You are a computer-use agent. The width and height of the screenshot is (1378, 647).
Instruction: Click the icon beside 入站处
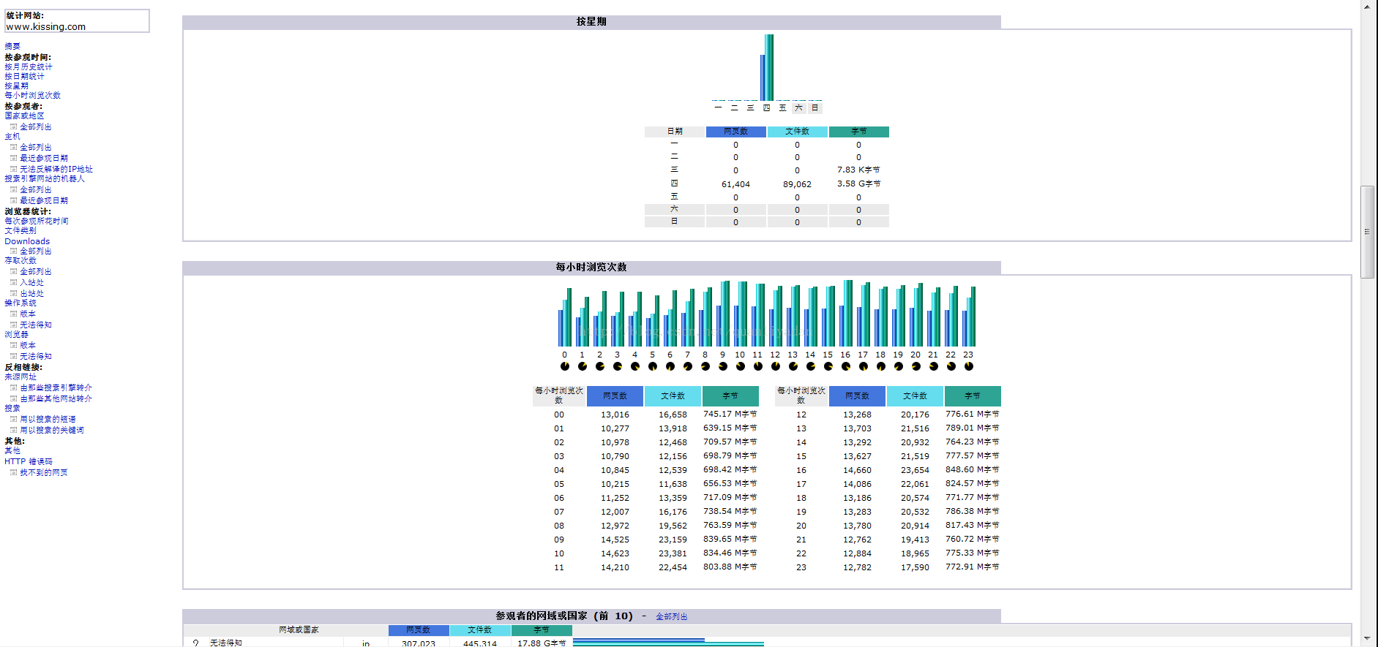click(13, 282)
